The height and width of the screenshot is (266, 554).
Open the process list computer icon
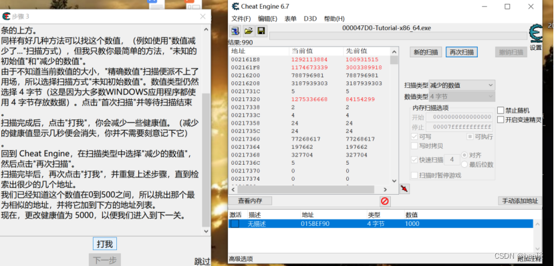235,31
